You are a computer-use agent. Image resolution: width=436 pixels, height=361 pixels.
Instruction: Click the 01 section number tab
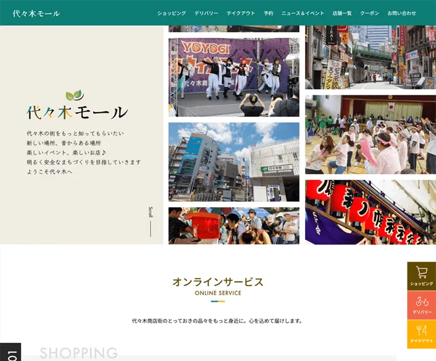(11, 352)
